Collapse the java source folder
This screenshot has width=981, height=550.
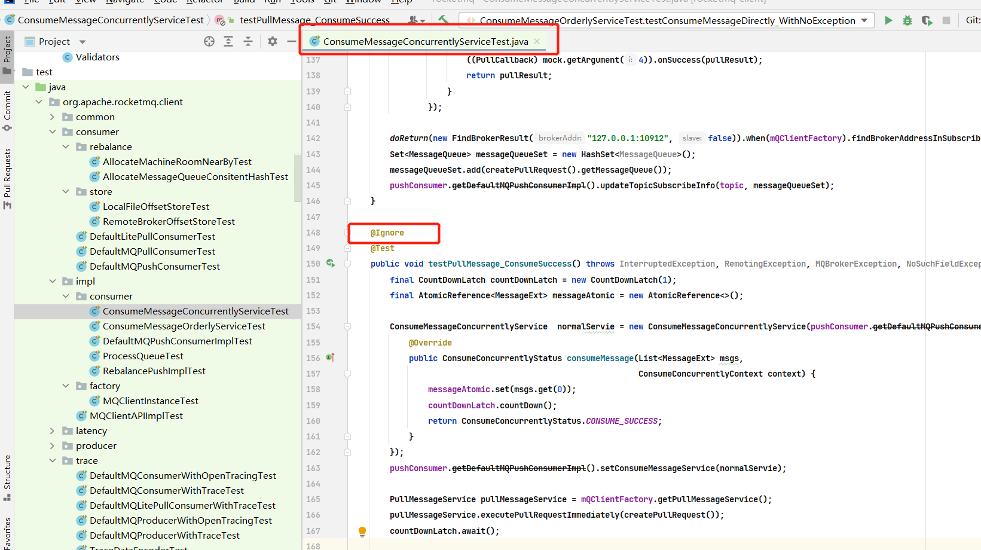26,87
